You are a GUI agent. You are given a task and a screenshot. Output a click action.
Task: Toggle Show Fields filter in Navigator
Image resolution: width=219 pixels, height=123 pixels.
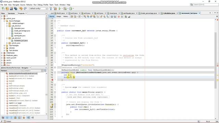(x=7, y=118)
